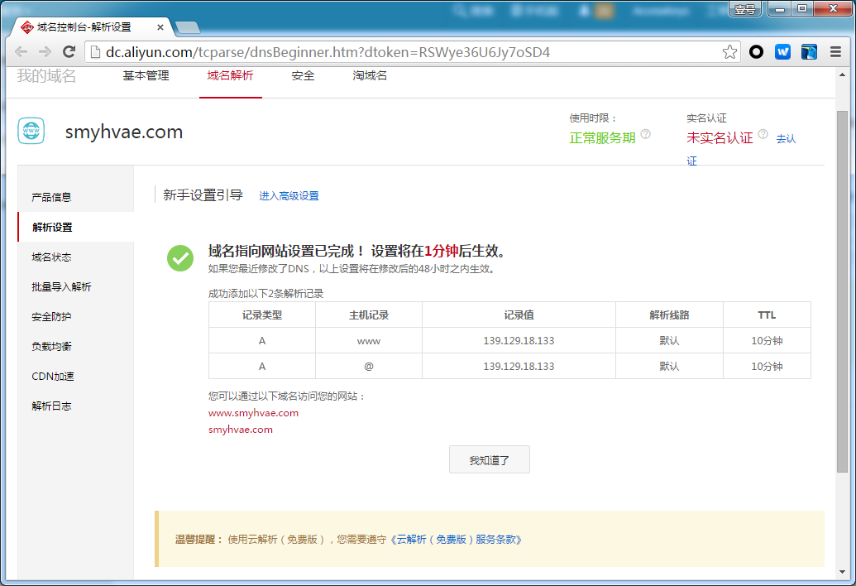Click the green checkmark success icon
The image size is (856, 586).
click(x=180, y=258)
